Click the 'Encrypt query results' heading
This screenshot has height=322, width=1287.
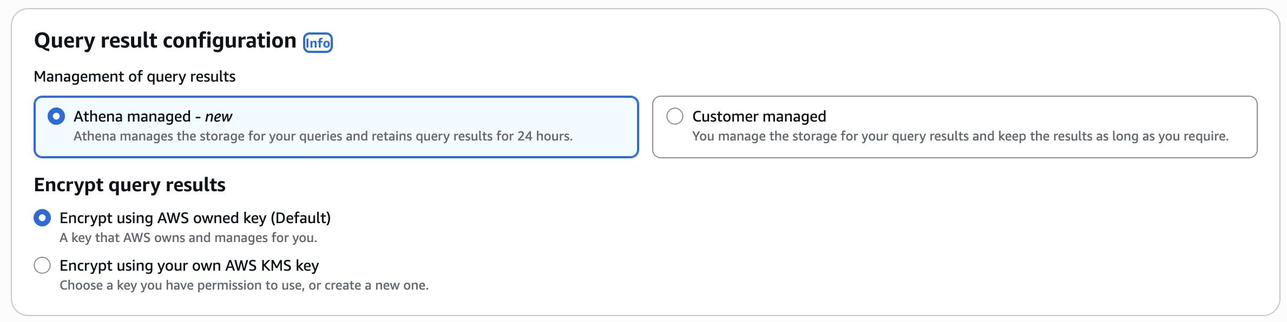click(129, 185)
